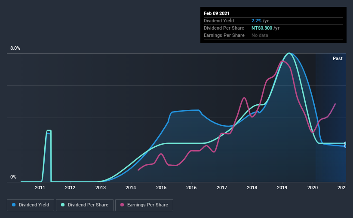Toggle the Dividend Per Share legend series
The image size is (353, 218).
85,205
